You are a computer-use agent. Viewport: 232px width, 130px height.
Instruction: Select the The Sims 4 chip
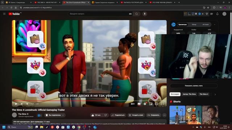(x=204, y=94)
